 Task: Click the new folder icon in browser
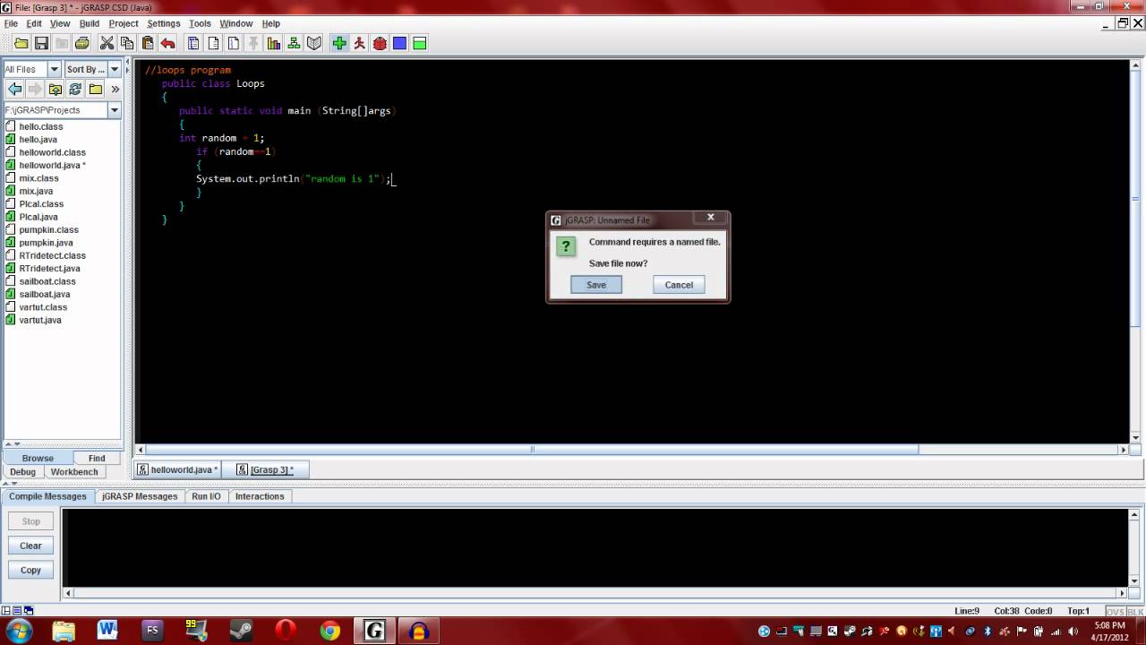(96, 89)
